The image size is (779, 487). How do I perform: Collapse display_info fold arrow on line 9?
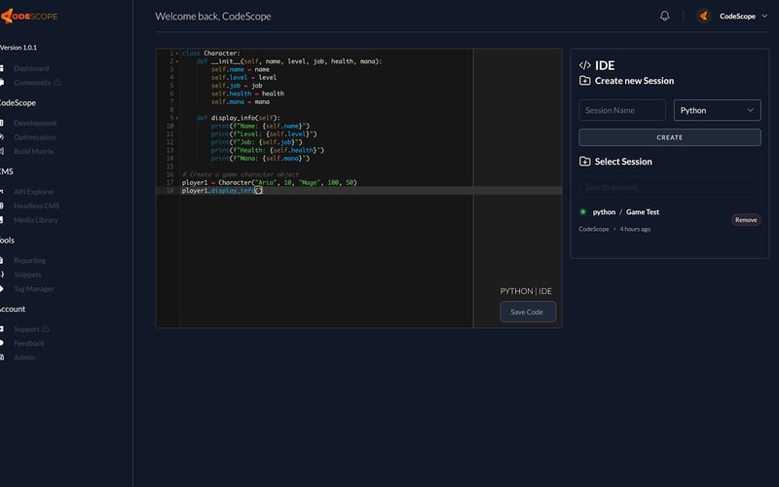tap(177, 118)
